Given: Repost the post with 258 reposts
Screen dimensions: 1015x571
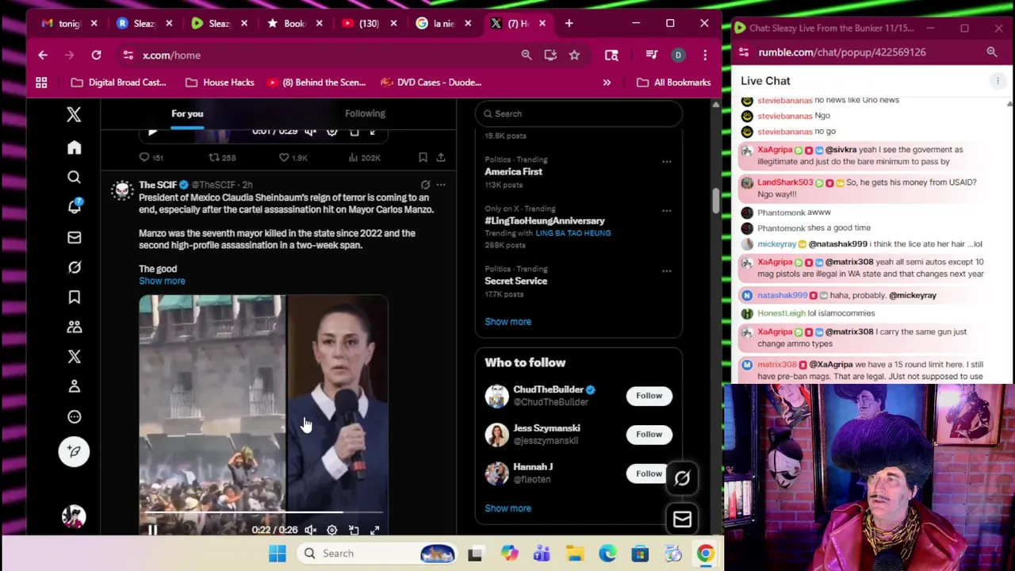Looking at the screenshot, I should pos(222,157).
